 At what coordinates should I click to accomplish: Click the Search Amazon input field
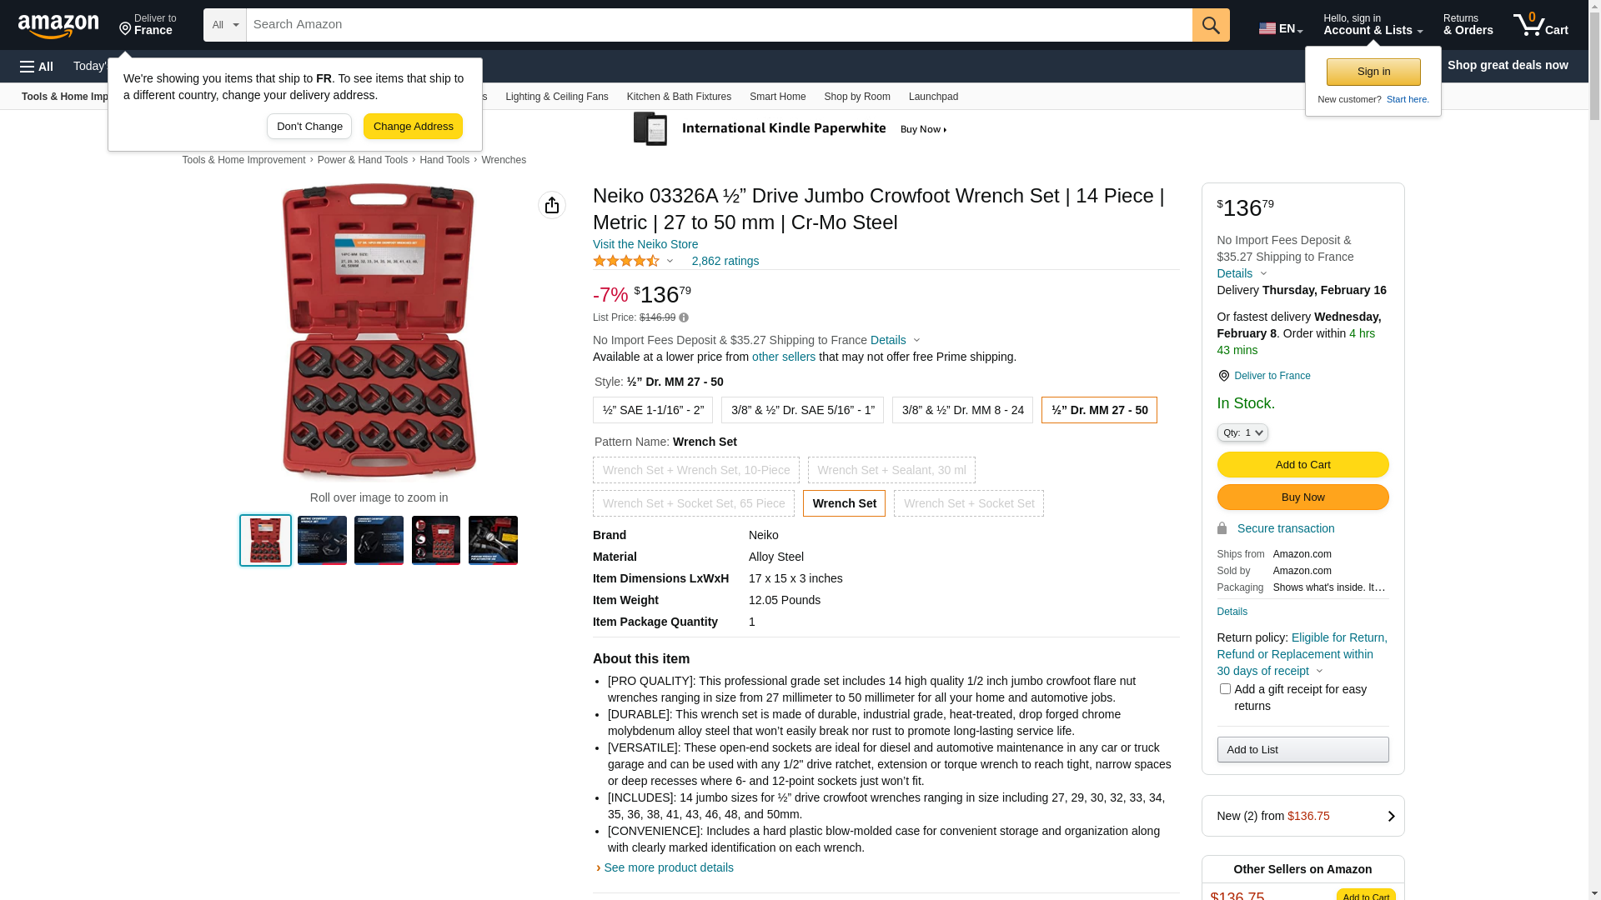click(x=719, y=25)
